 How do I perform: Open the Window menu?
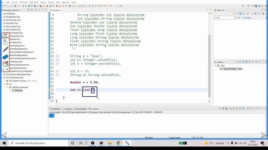66,2
